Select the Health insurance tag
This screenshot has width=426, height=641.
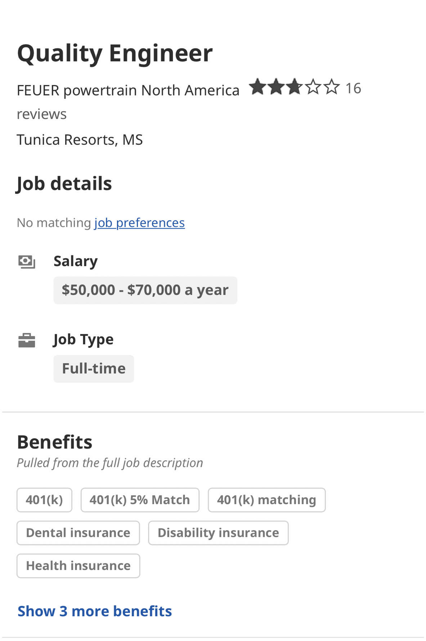click(x=78, y=566)
